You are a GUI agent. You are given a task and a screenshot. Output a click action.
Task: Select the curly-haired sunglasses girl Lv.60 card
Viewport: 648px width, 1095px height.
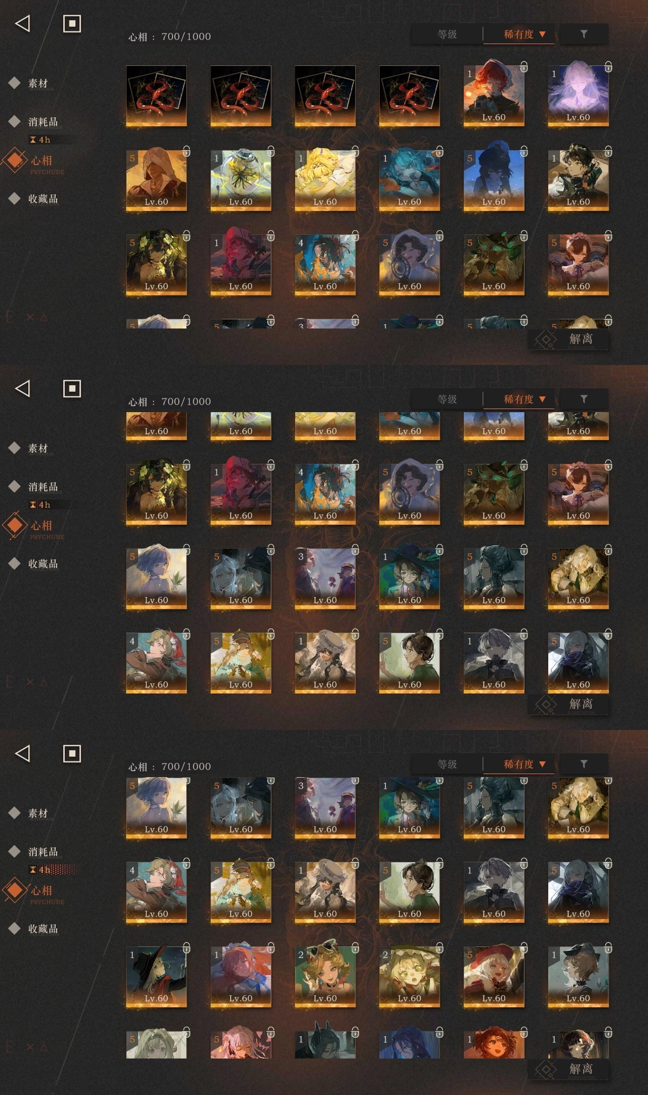(x=325, y=975)
